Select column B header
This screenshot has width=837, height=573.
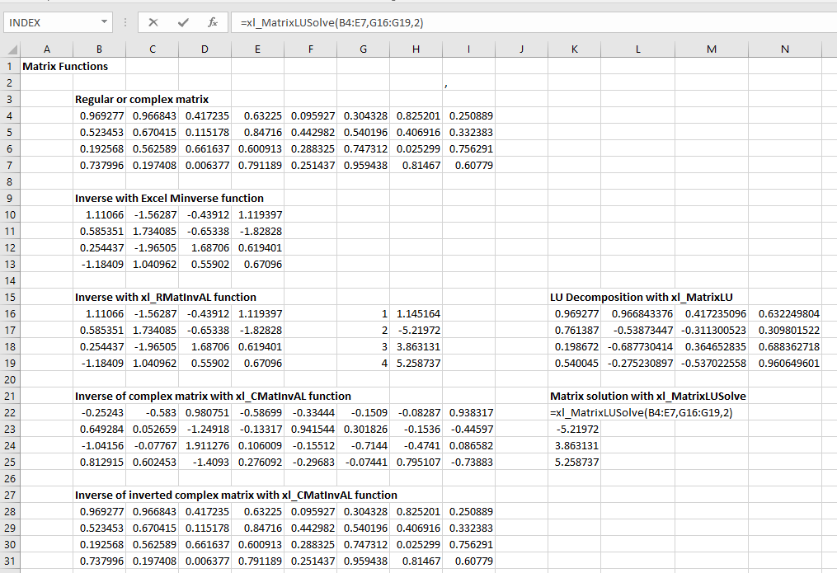[x=100, y=49]
